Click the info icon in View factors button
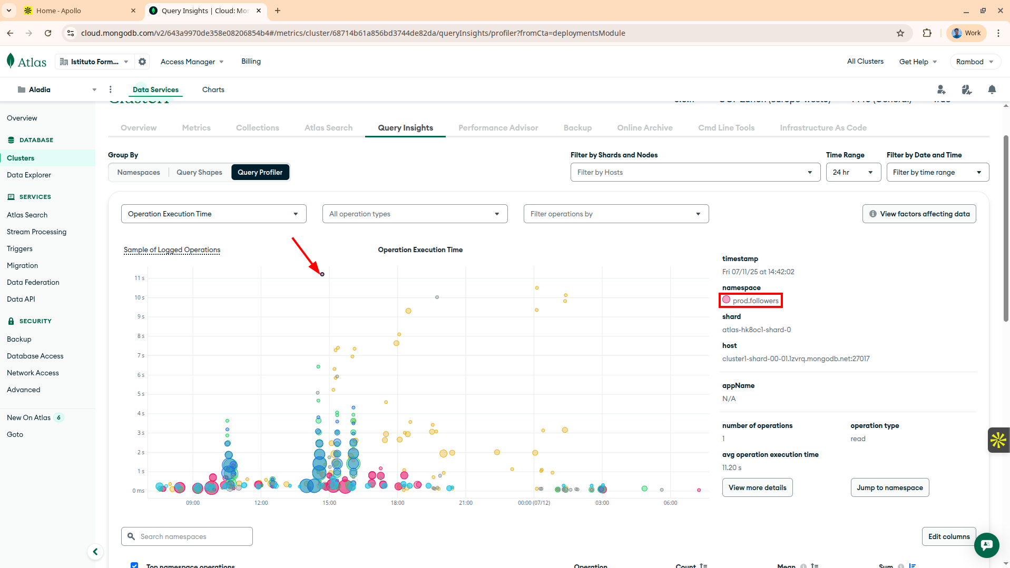This screenshot has height=568, width=1010. [873, 214]
